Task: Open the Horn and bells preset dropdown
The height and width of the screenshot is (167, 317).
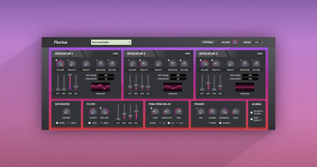Action: click(111, 42)
